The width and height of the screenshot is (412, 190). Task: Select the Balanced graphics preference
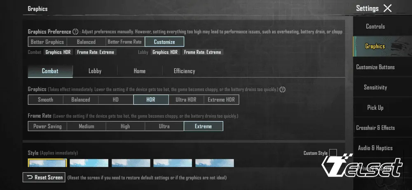[x=86, y=42]
